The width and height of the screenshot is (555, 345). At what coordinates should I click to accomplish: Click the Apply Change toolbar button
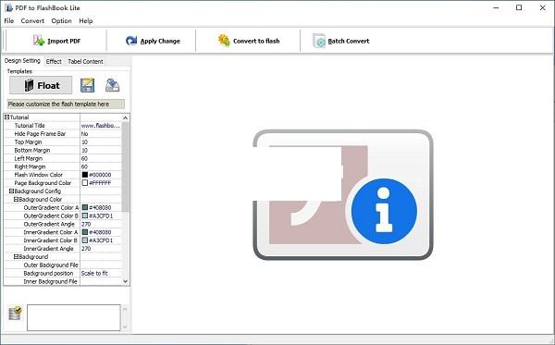pyautogui.click(x=153, y=41)
